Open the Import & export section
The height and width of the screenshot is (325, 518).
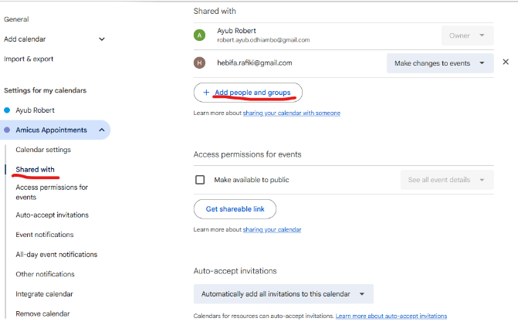coord(29,59)
